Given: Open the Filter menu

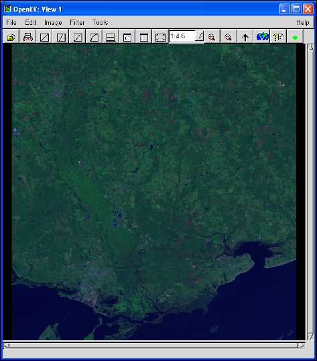Looking at the screenshot, I should pos(77,22).
